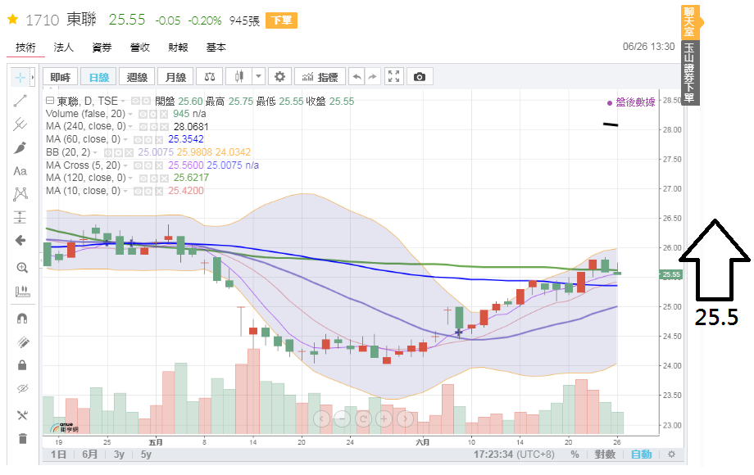Set range to 1日

(58, 455)
